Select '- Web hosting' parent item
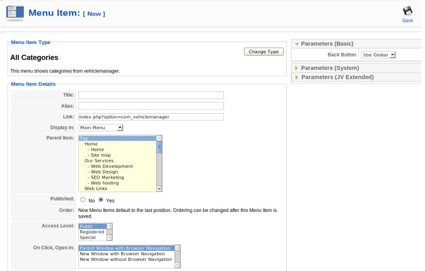Viewport: 425px width, 271px height. [x=117, y=183]
